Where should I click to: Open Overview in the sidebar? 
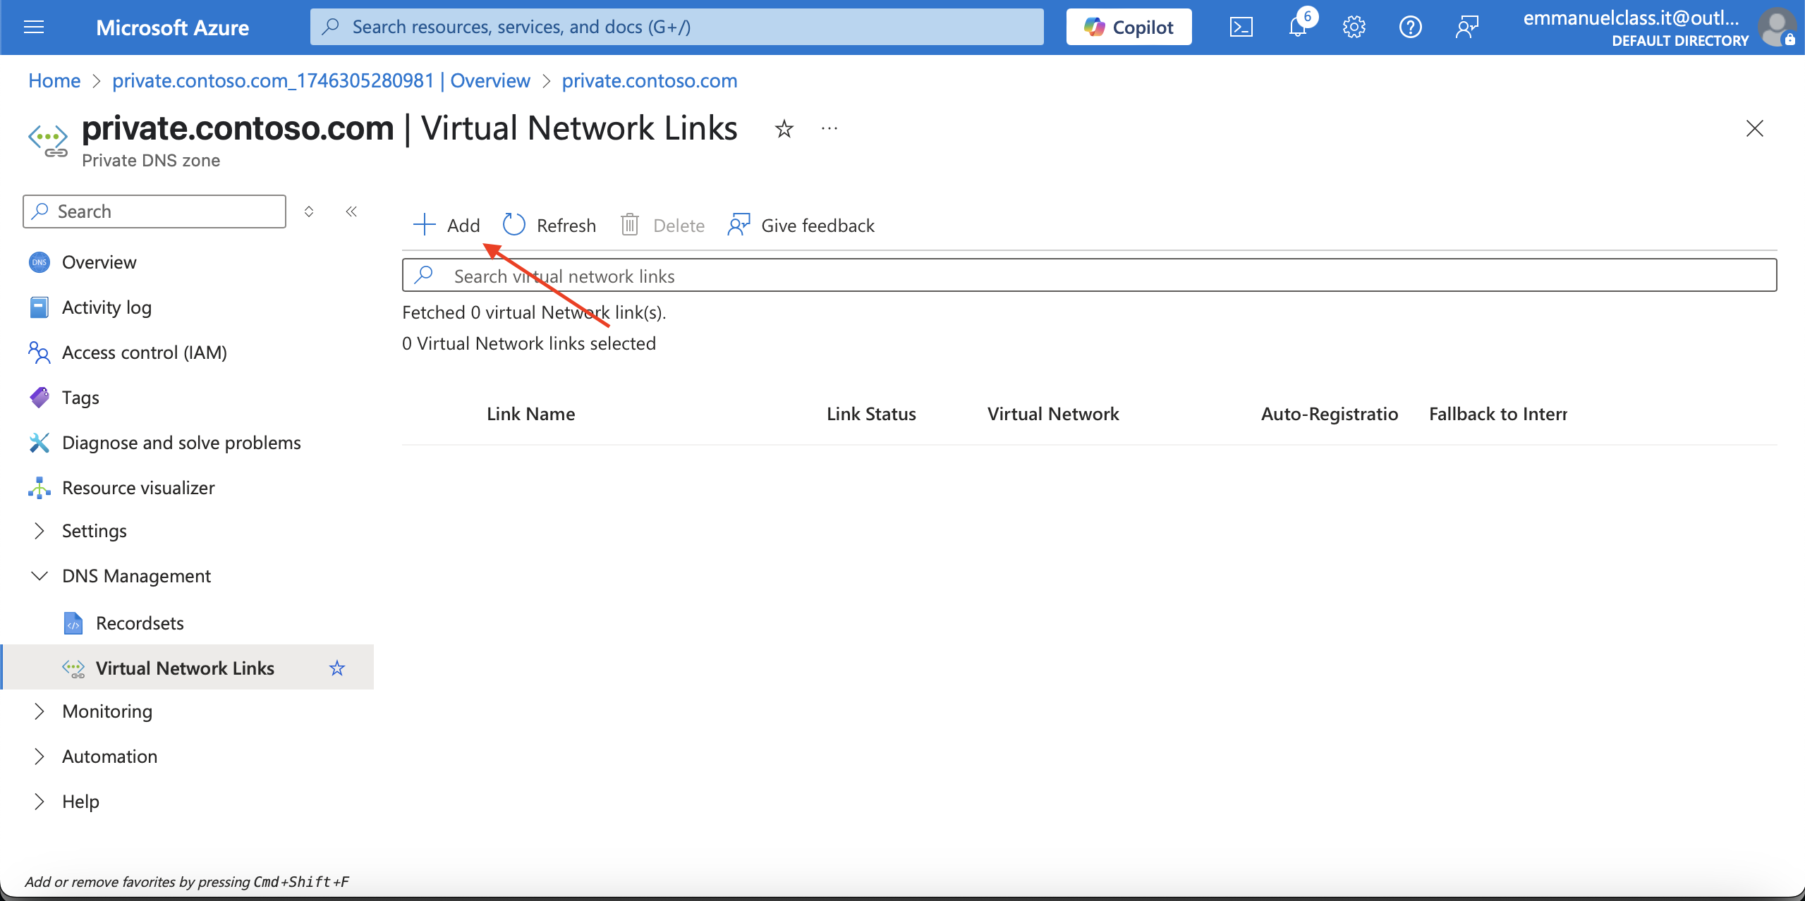tap(99, 262)
